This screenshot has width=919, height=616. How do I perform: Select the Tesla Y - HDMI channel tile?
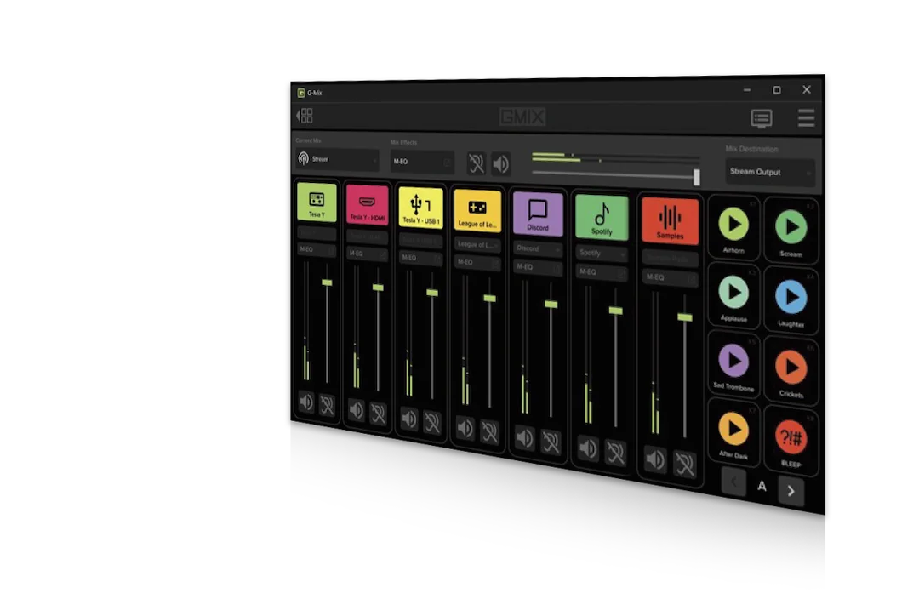pos(367,205)
